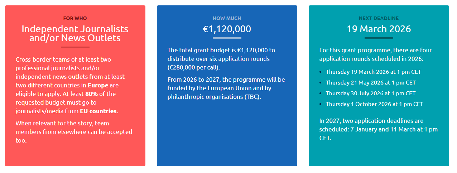Click the divider line under '€1,120,000'
The width and height of the screenshot is (457, 173).
point(227,38)
